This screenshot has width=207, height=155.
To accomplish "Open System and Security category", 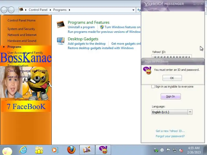I will (21, 29).
